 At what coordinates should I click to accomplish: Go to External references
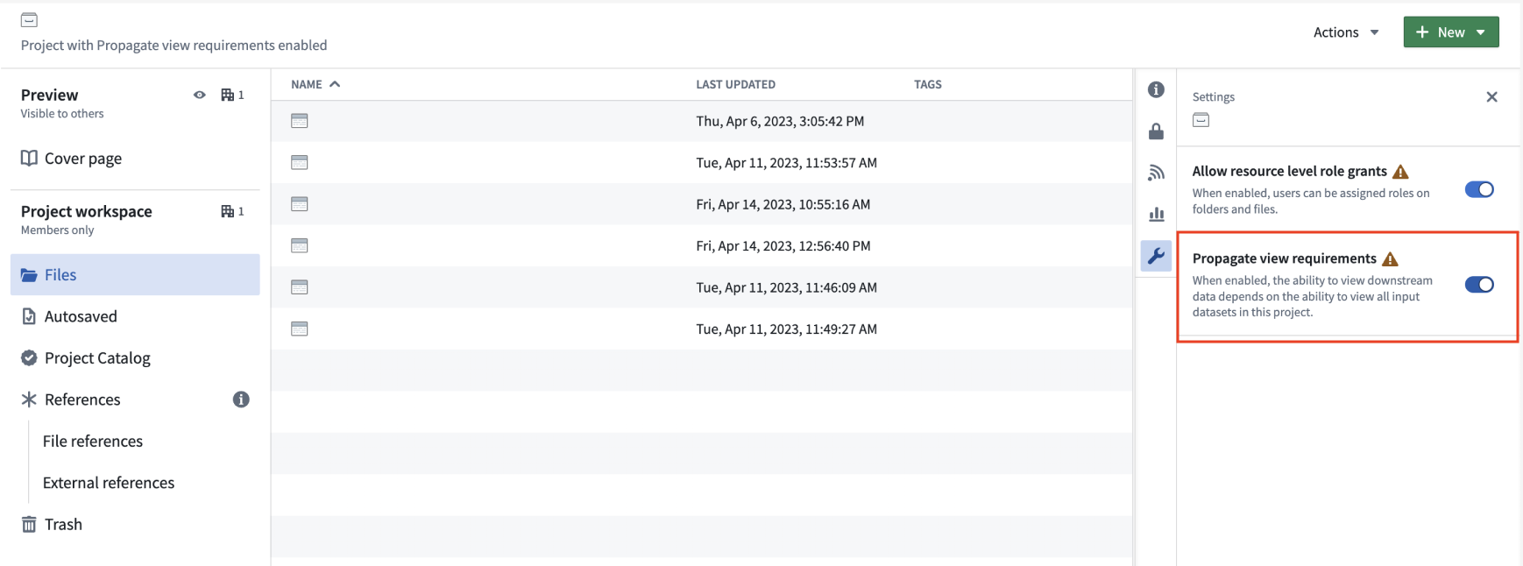click(109, 483)
